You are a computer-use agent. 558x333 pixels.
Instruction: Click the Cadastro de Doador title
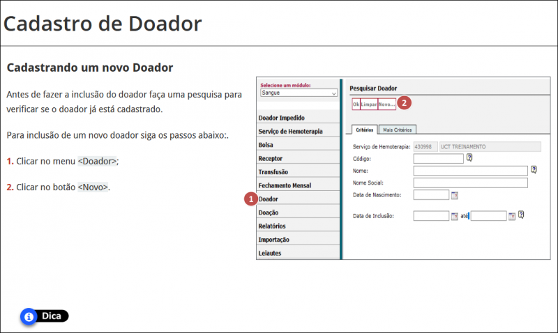(x=103, y=24)
